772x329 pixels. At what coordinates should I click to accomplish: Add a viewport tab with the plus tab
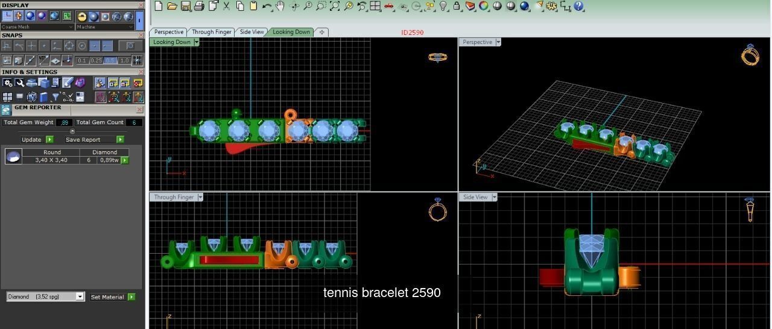pyautogui.click(x=322, y=32)
